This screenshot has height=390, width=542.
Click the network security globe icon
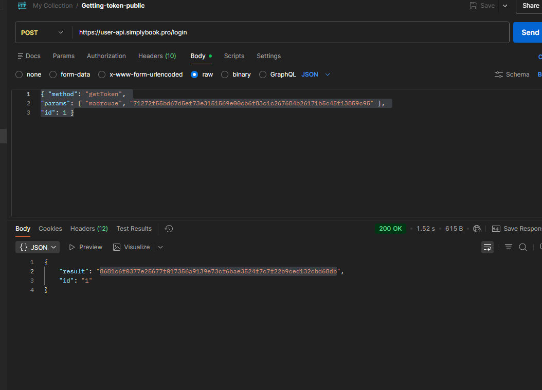477,229
